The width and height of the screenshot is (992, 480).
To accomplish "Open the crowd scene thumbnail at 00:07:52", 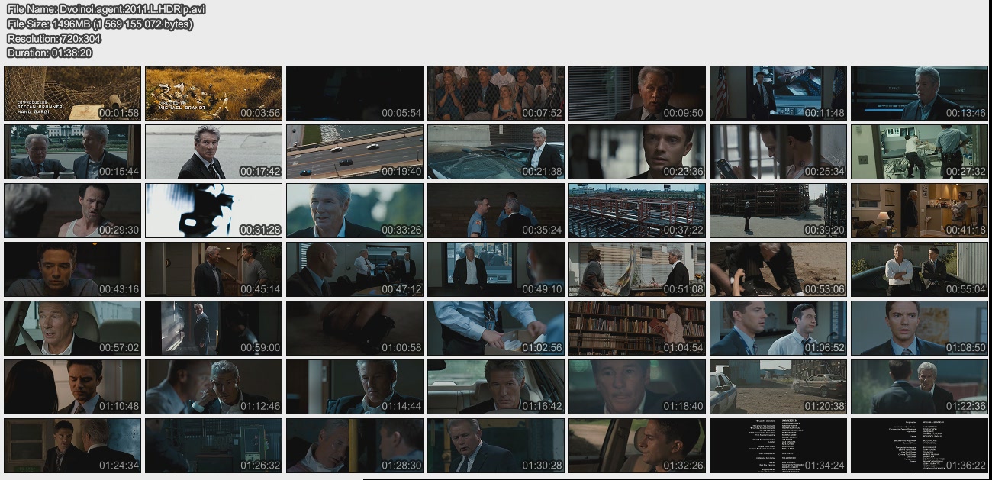I will point(496,93).
